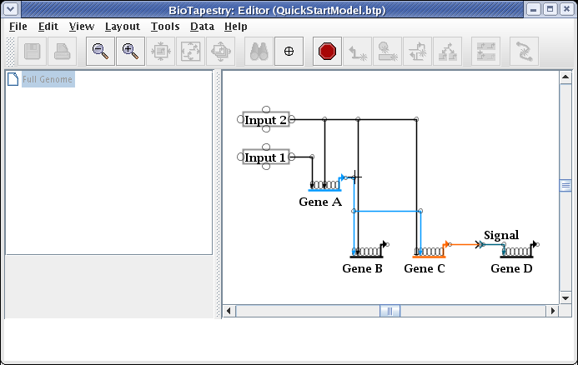Select the Gene A node label

[319, 202]
